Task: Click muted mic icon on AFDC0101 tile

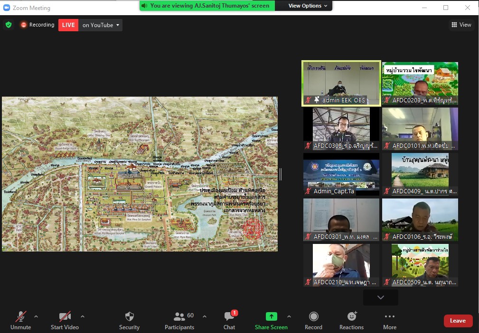Action: (x=387, y=145)
